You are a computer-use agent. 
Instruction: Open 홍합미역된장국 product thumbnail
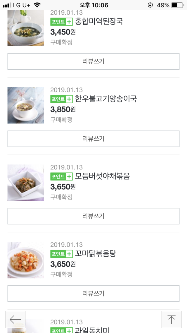pos(26,28)
